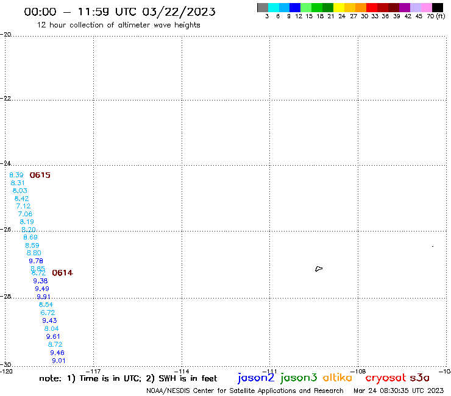Choose the lavender swatch between 42 and 45
451x396 pixels.
(416, 7)
